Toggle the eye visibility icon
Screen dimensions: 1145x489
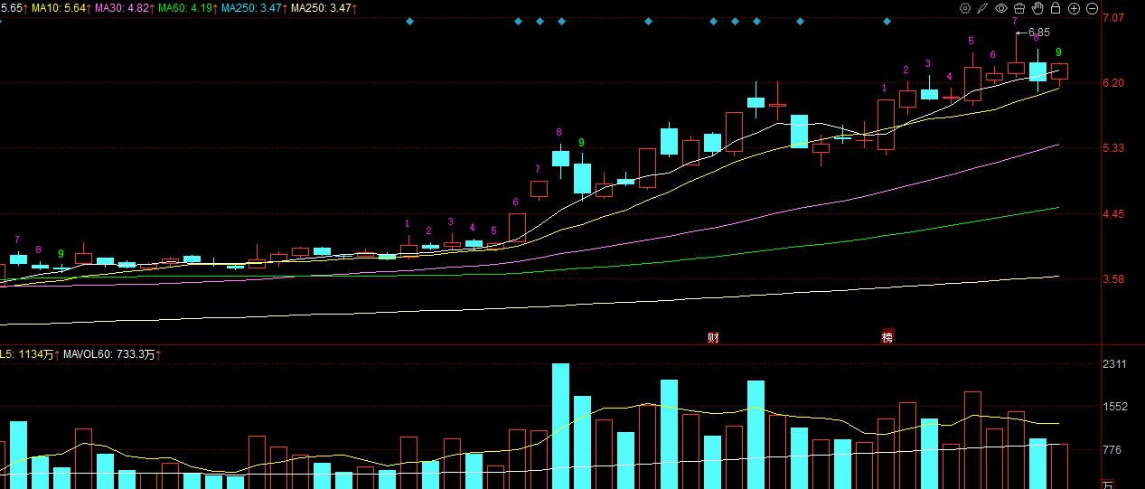pyautogui.click(x=1001, y=8)
